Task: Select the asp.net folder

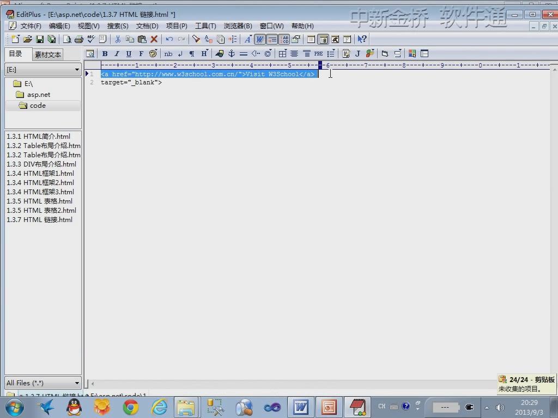Action: [x=39, y=95]
